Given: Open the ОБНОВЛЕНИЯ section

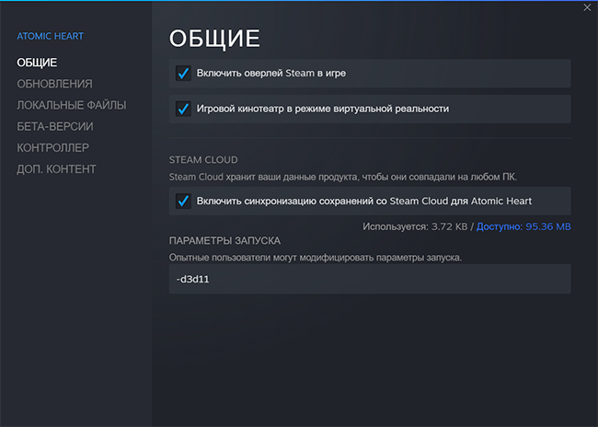Looking at the screenshot, I should (x=54, y=84).
